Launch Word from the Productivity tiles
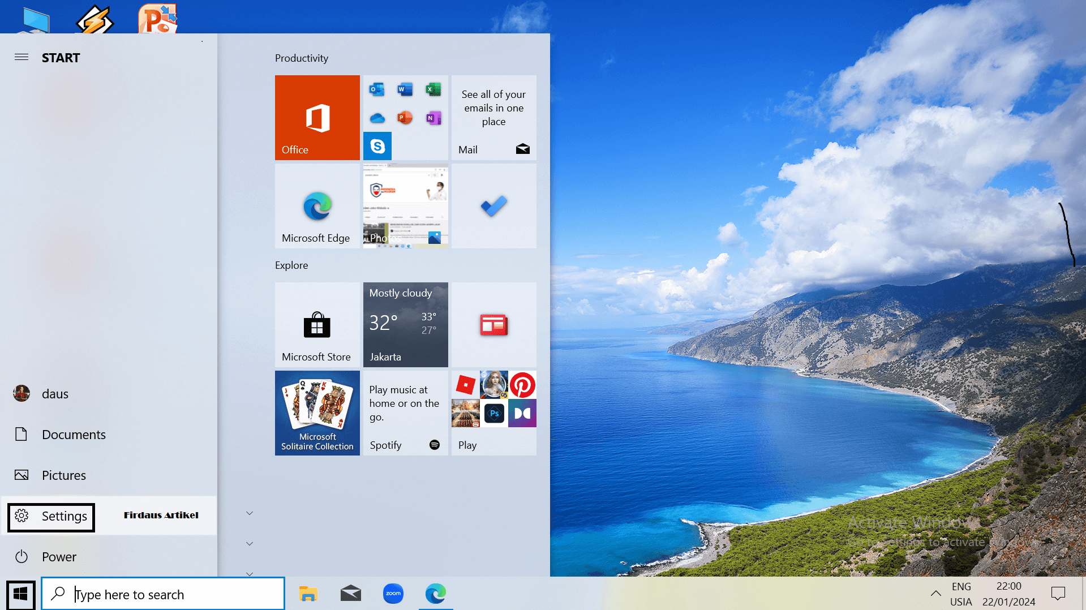Viewport: 1086px width, 610px height. [405, 89]
